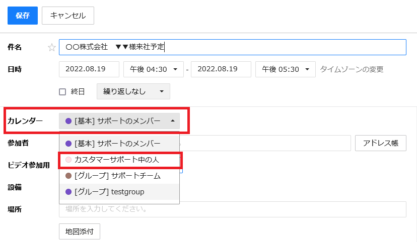The width and height of the screenshot is (417, 242).
Task: Click the star icon beside the subject field
Action: click(51, 47)
